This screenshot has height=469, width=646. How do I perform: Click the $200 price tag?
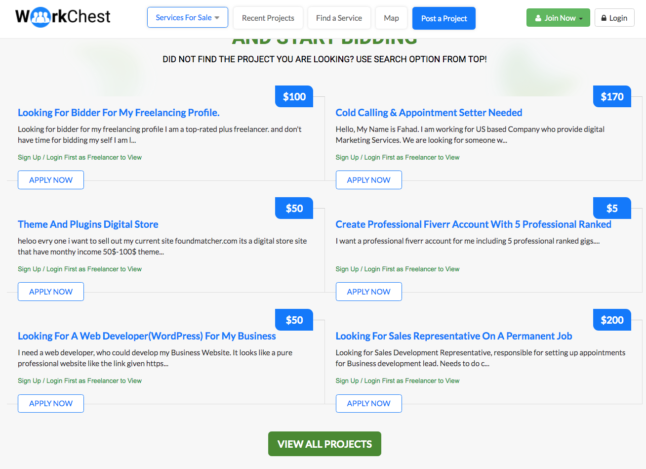pyautogui.click(x=612, y=320)
